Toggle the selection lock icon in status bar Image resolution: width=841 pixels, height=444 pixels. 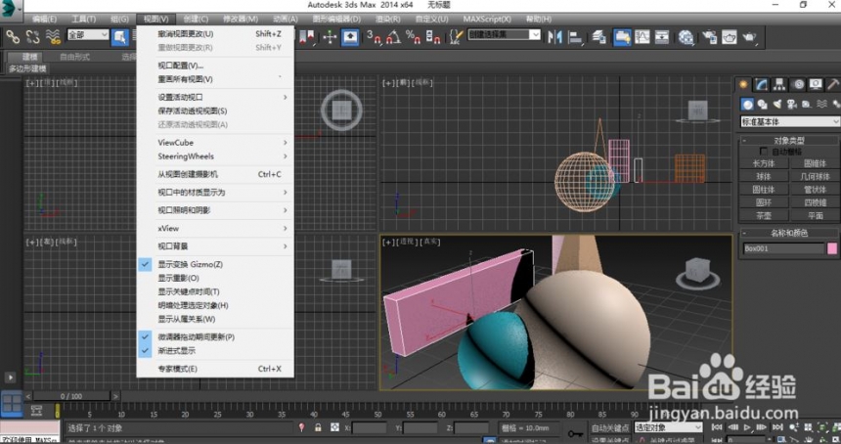tap(318, 427)
